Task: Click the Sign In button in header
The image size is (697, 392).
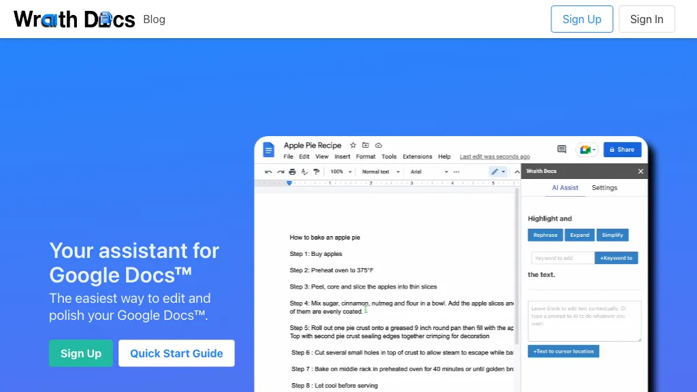Action: (646, 19)
